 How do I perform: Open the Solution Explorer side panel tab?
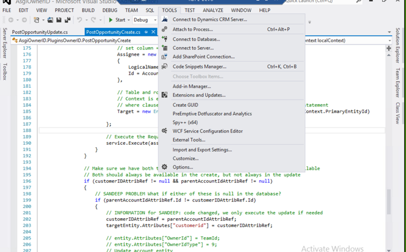point(397,45)
